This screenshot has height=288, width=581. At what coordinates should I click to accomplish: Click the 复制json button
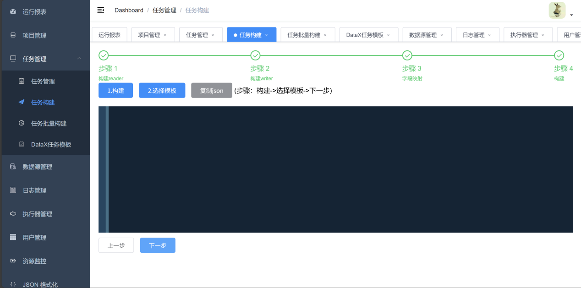[212, 91]
